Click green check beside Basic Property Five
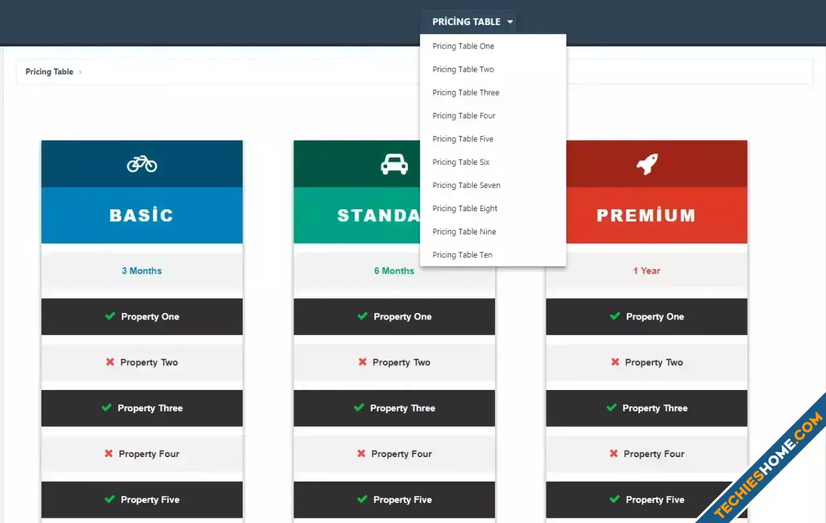826x523 pixels. tap(110, 500)
